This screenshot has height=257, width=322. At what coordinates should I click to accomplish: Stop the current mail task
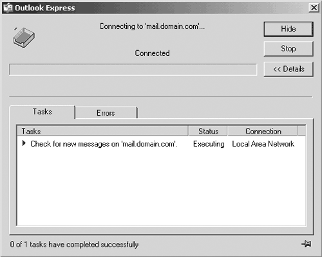point(289,49)
